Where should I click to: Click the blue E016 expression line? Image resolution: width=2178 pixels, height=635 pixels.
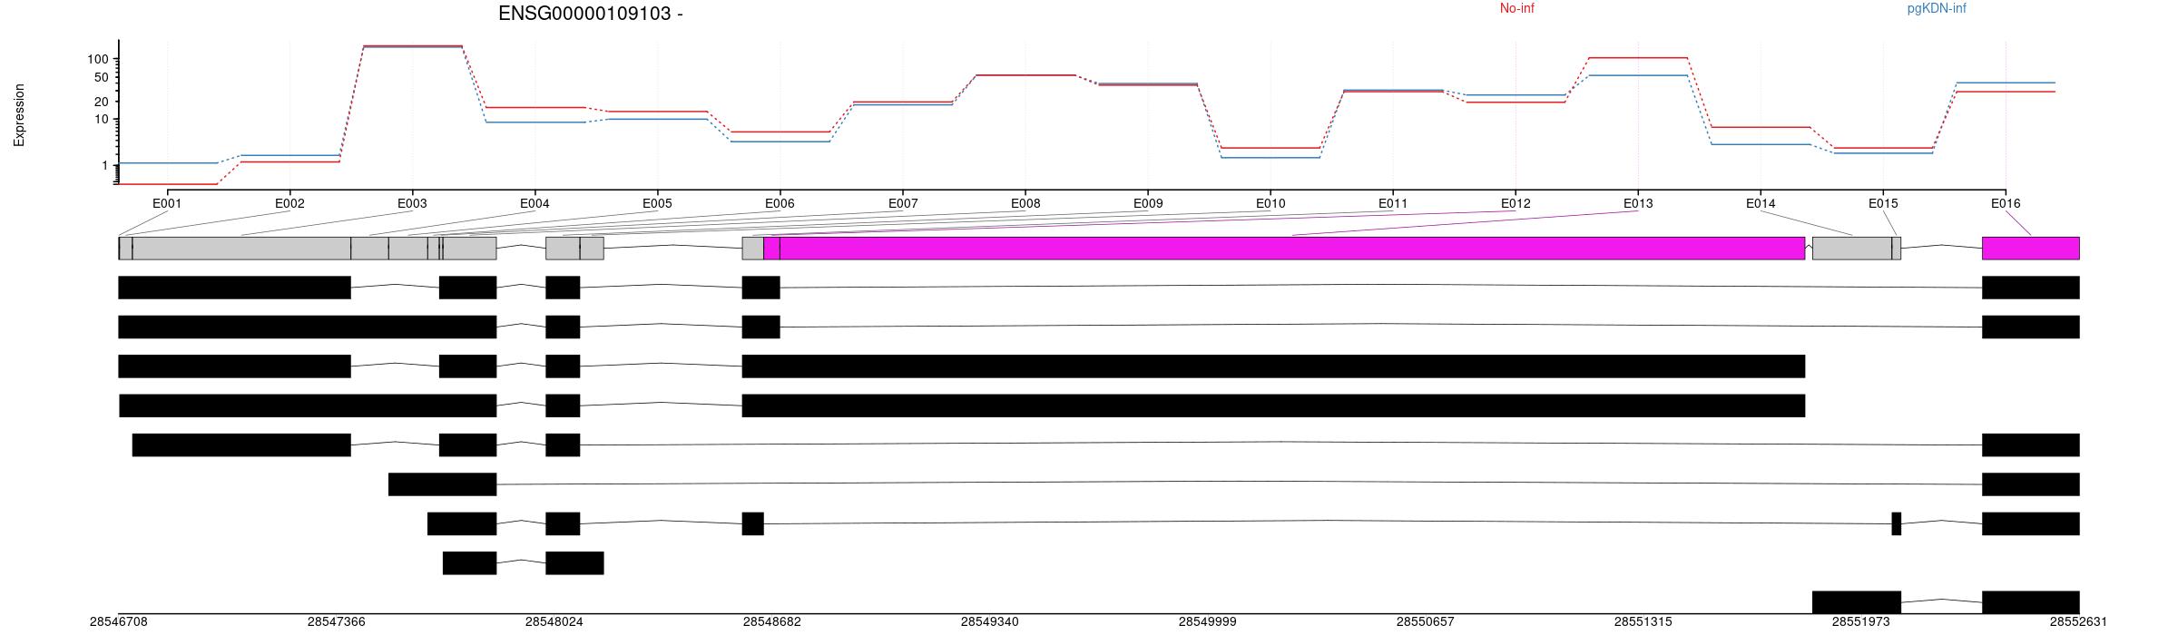pos(2006,83)
